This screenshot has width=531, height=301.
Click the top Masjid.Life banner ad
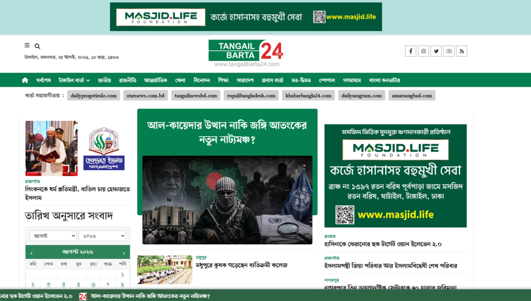246,17
